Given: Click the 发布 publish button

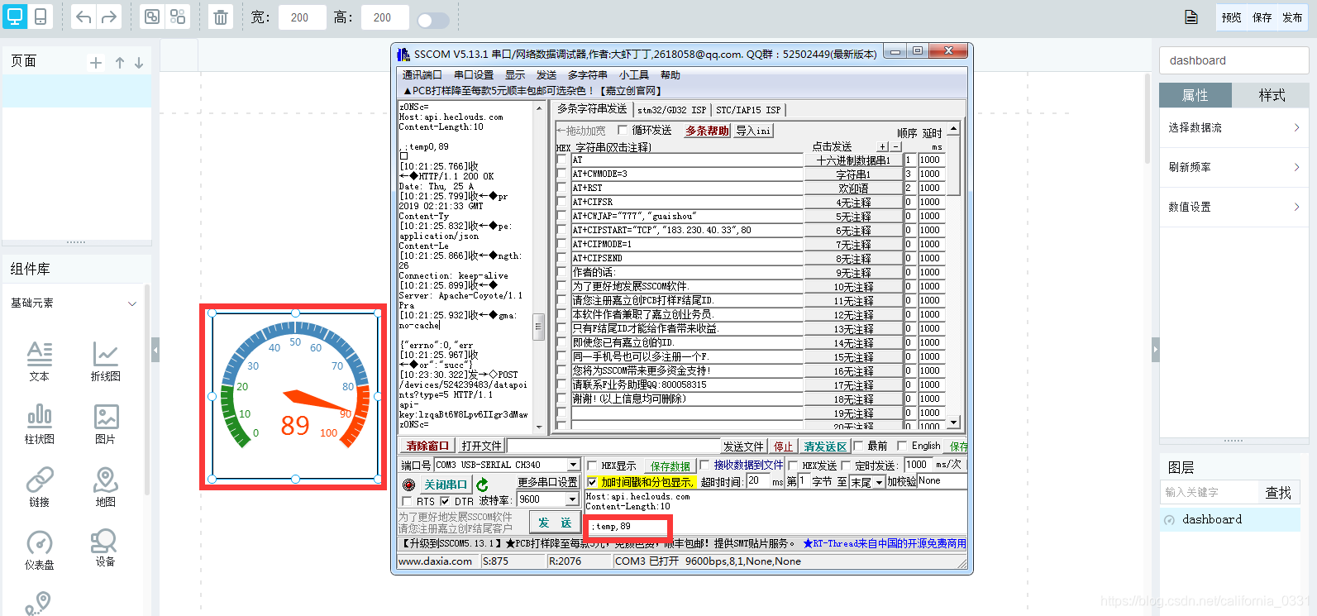Looking at the screenshot, I should pos(1292,17).
